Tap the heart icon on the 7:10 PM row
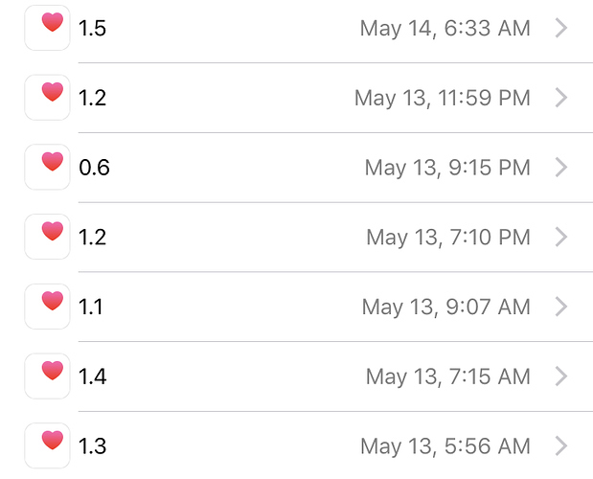 coord(47,237)
